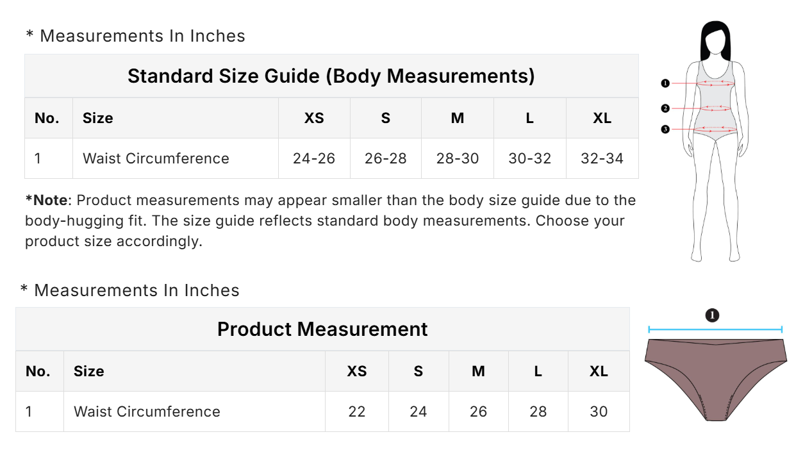This screenshot has height=457, width=812.
Task: Select the 32-34 XL body waist cell
Action: pyautogui.click(x=602, y=158)
